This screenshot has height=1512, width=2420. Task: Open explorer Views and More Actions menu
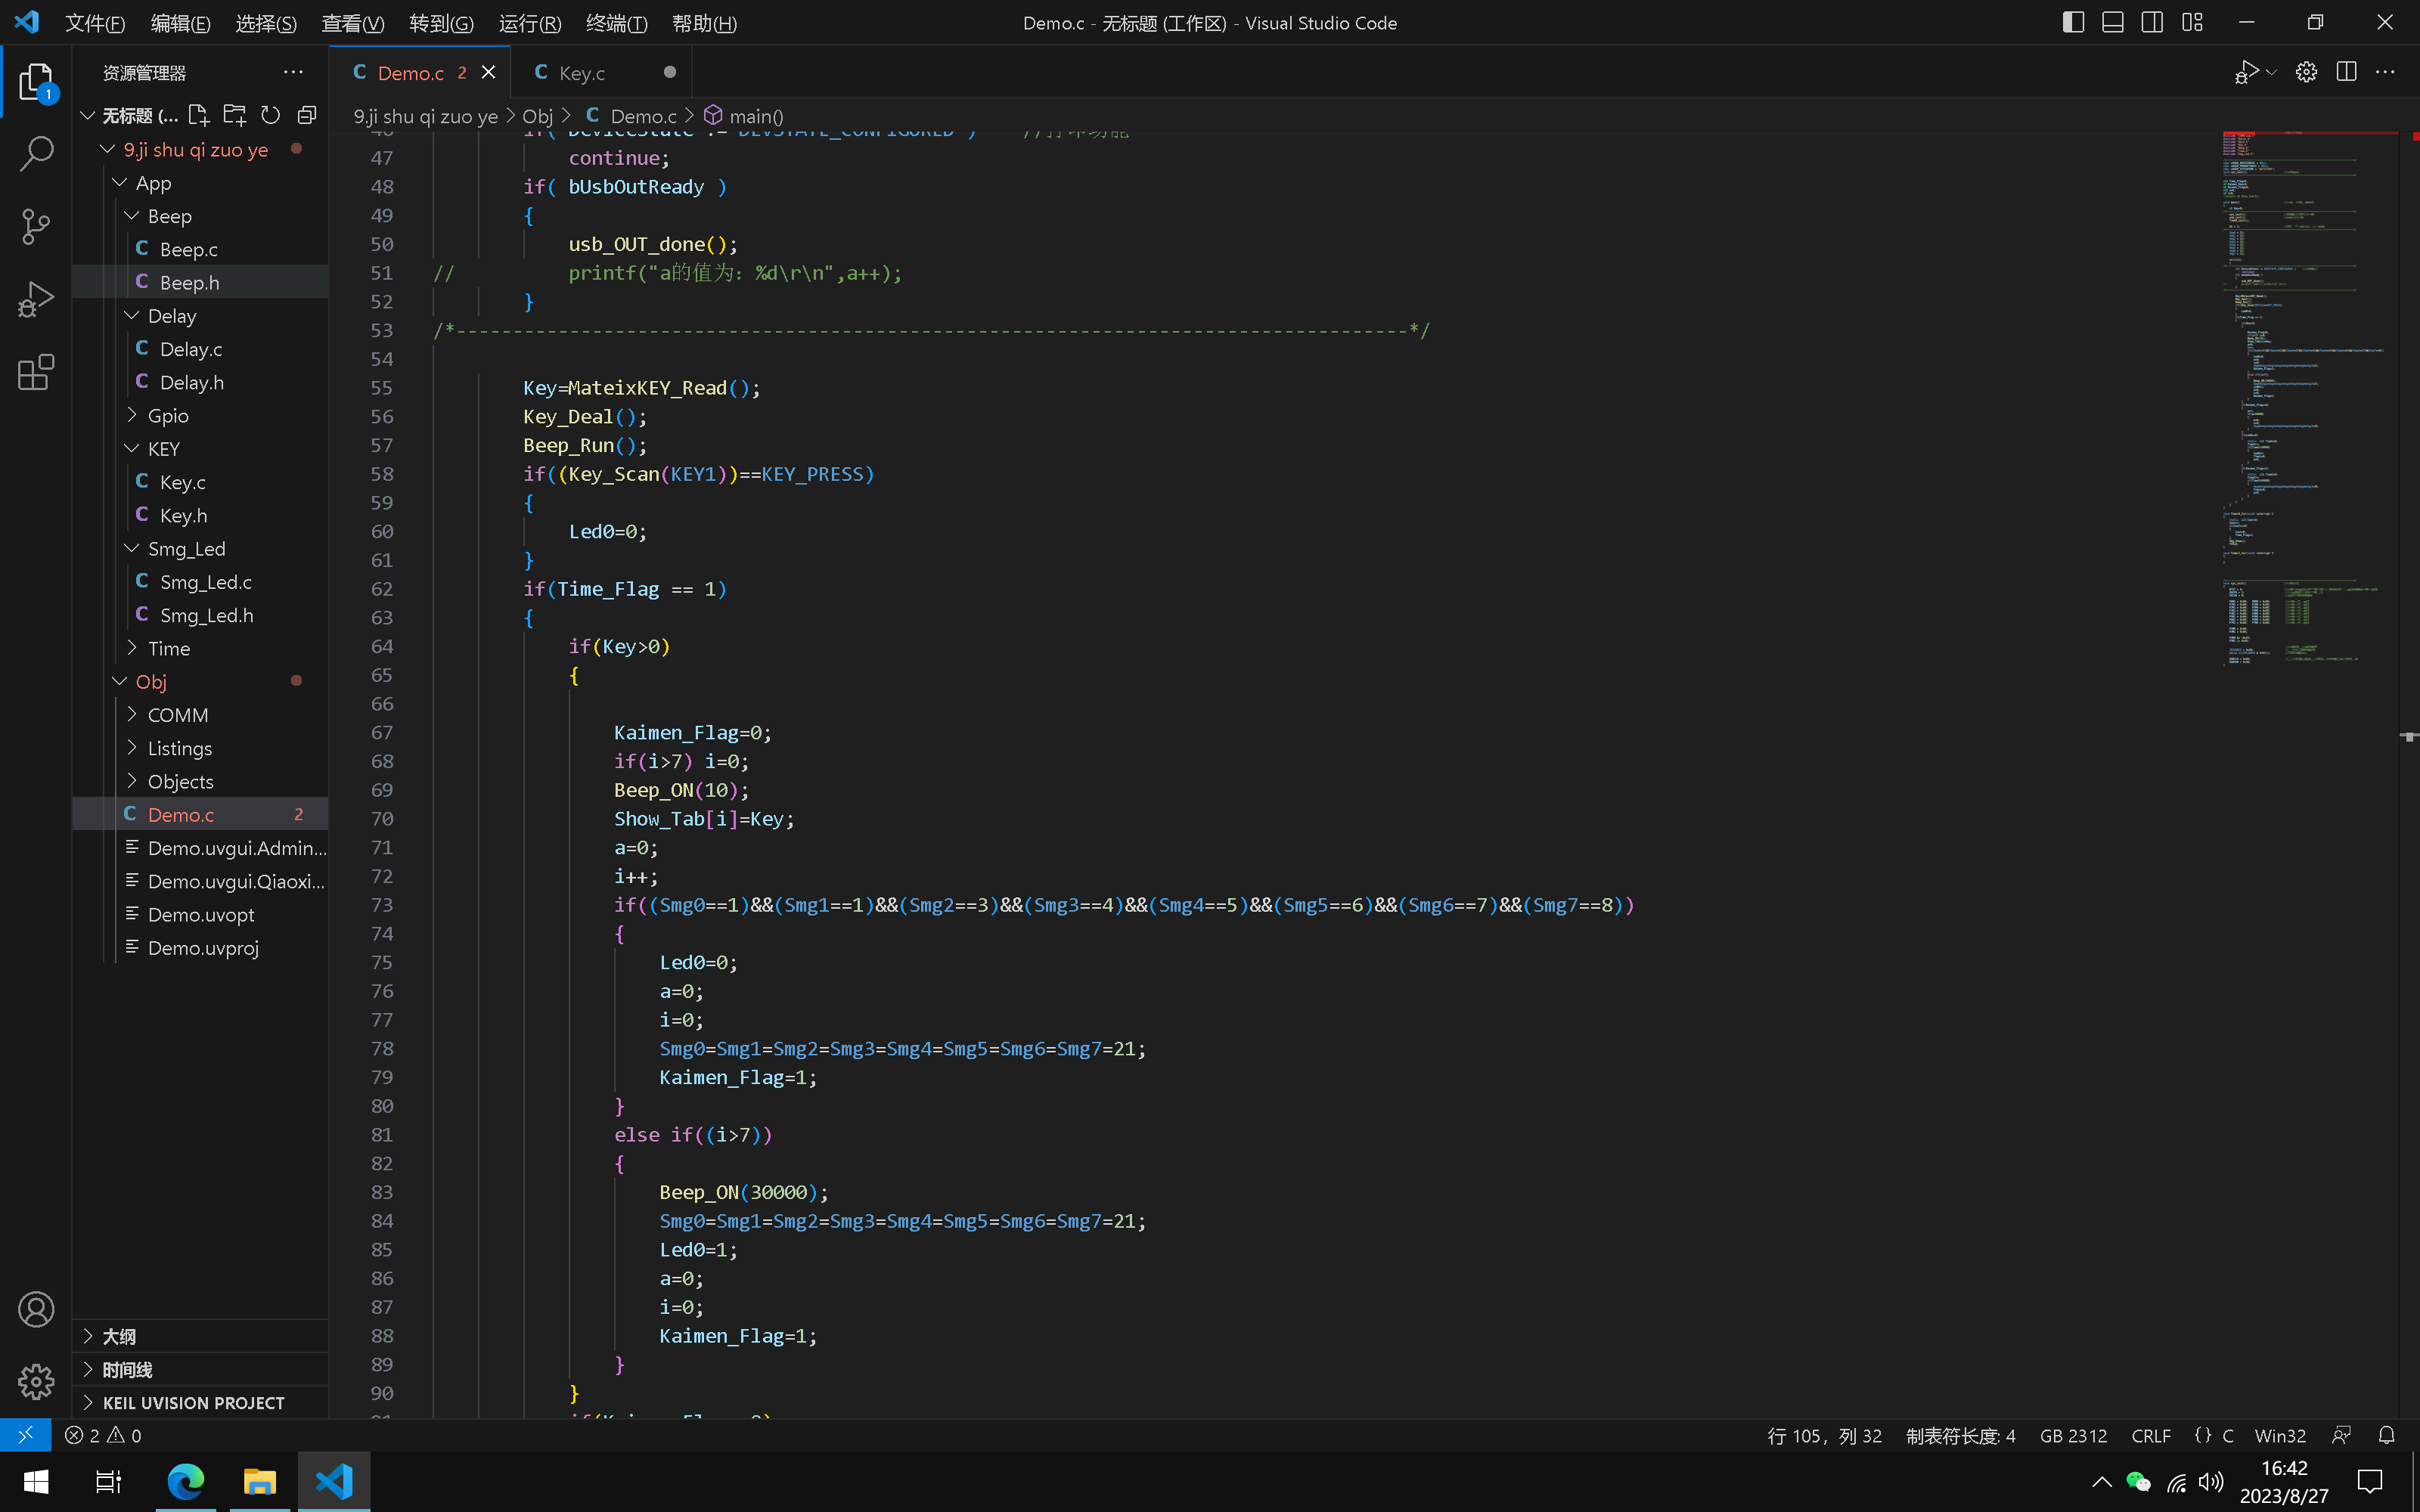coord(293,72)
